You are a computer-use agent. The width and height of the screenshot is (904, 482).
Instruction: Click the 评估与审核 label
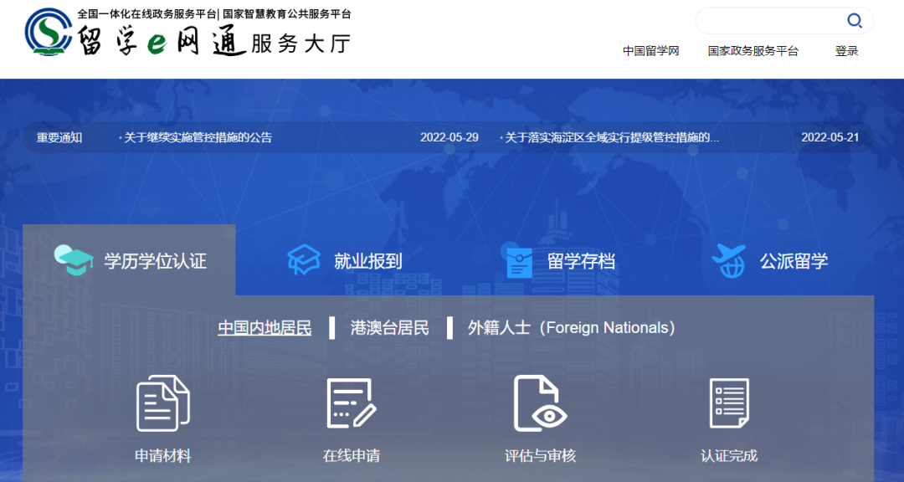540,456
